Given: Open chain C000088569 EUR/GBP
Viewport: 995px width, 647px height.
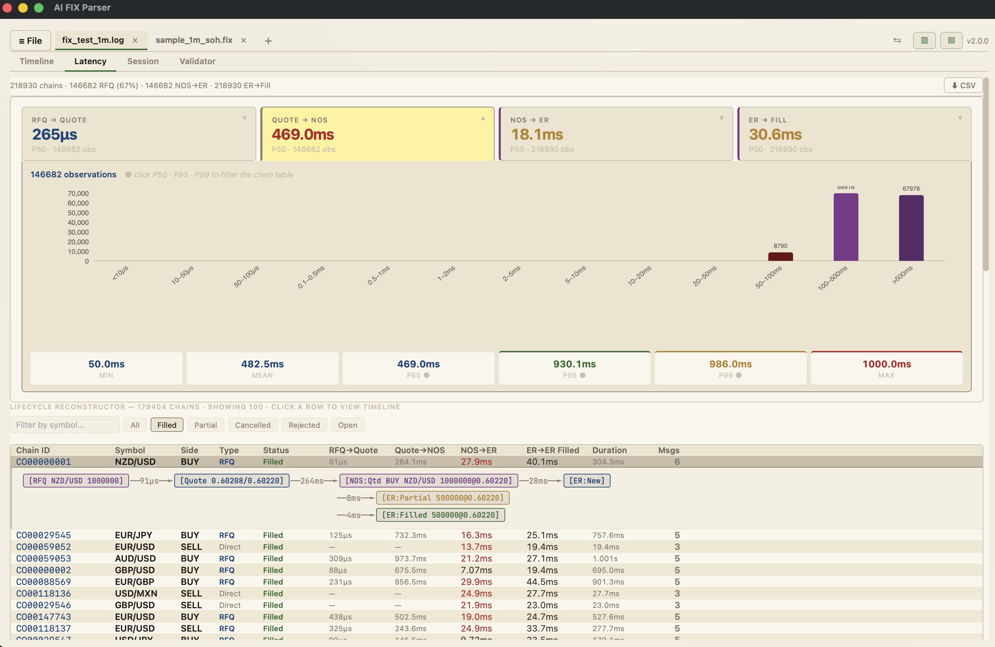Looking at the screenshot, I should 496,582.
